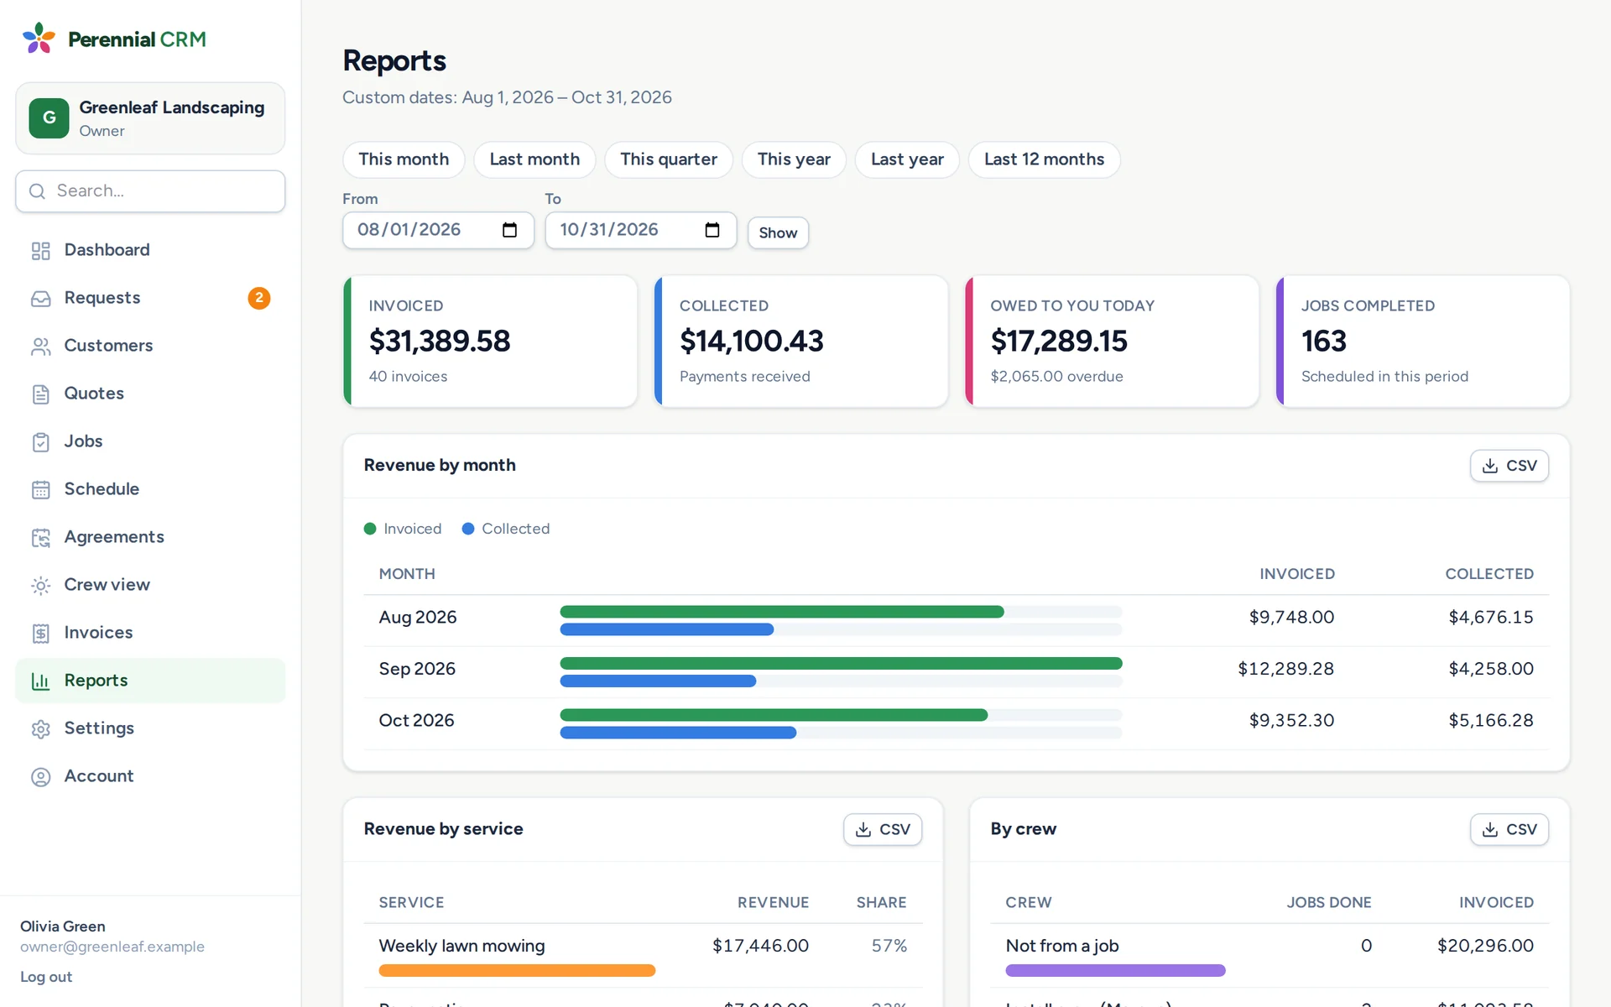Image resolution: width=1611 pixels, height=1007 pixels.
Task: Click the From date input 08/01/2026
Action: [x=438, y=230]
